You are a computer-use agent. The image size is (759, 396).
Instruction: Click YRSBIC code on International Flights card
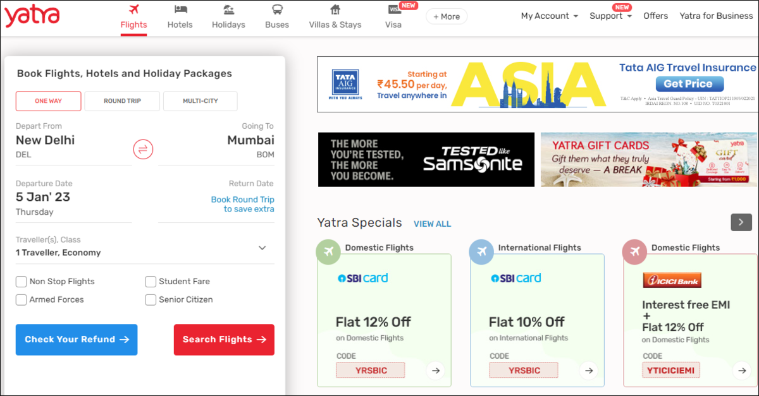(x=524, y=370)
